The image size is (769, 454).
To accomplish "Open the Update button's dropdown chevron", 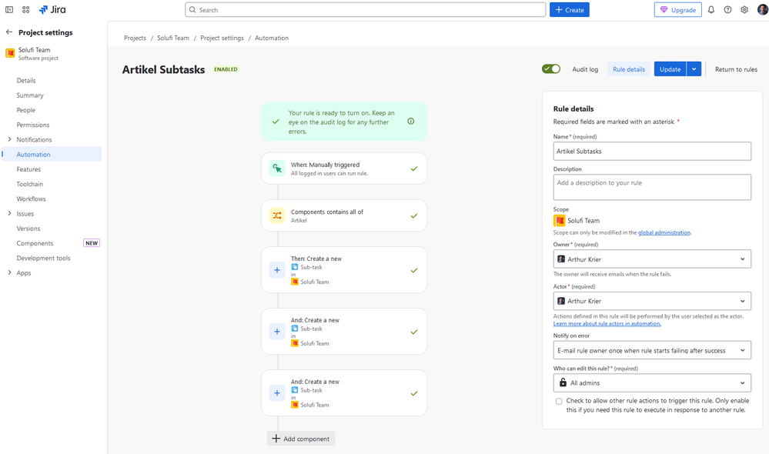I will click(694, 68).
